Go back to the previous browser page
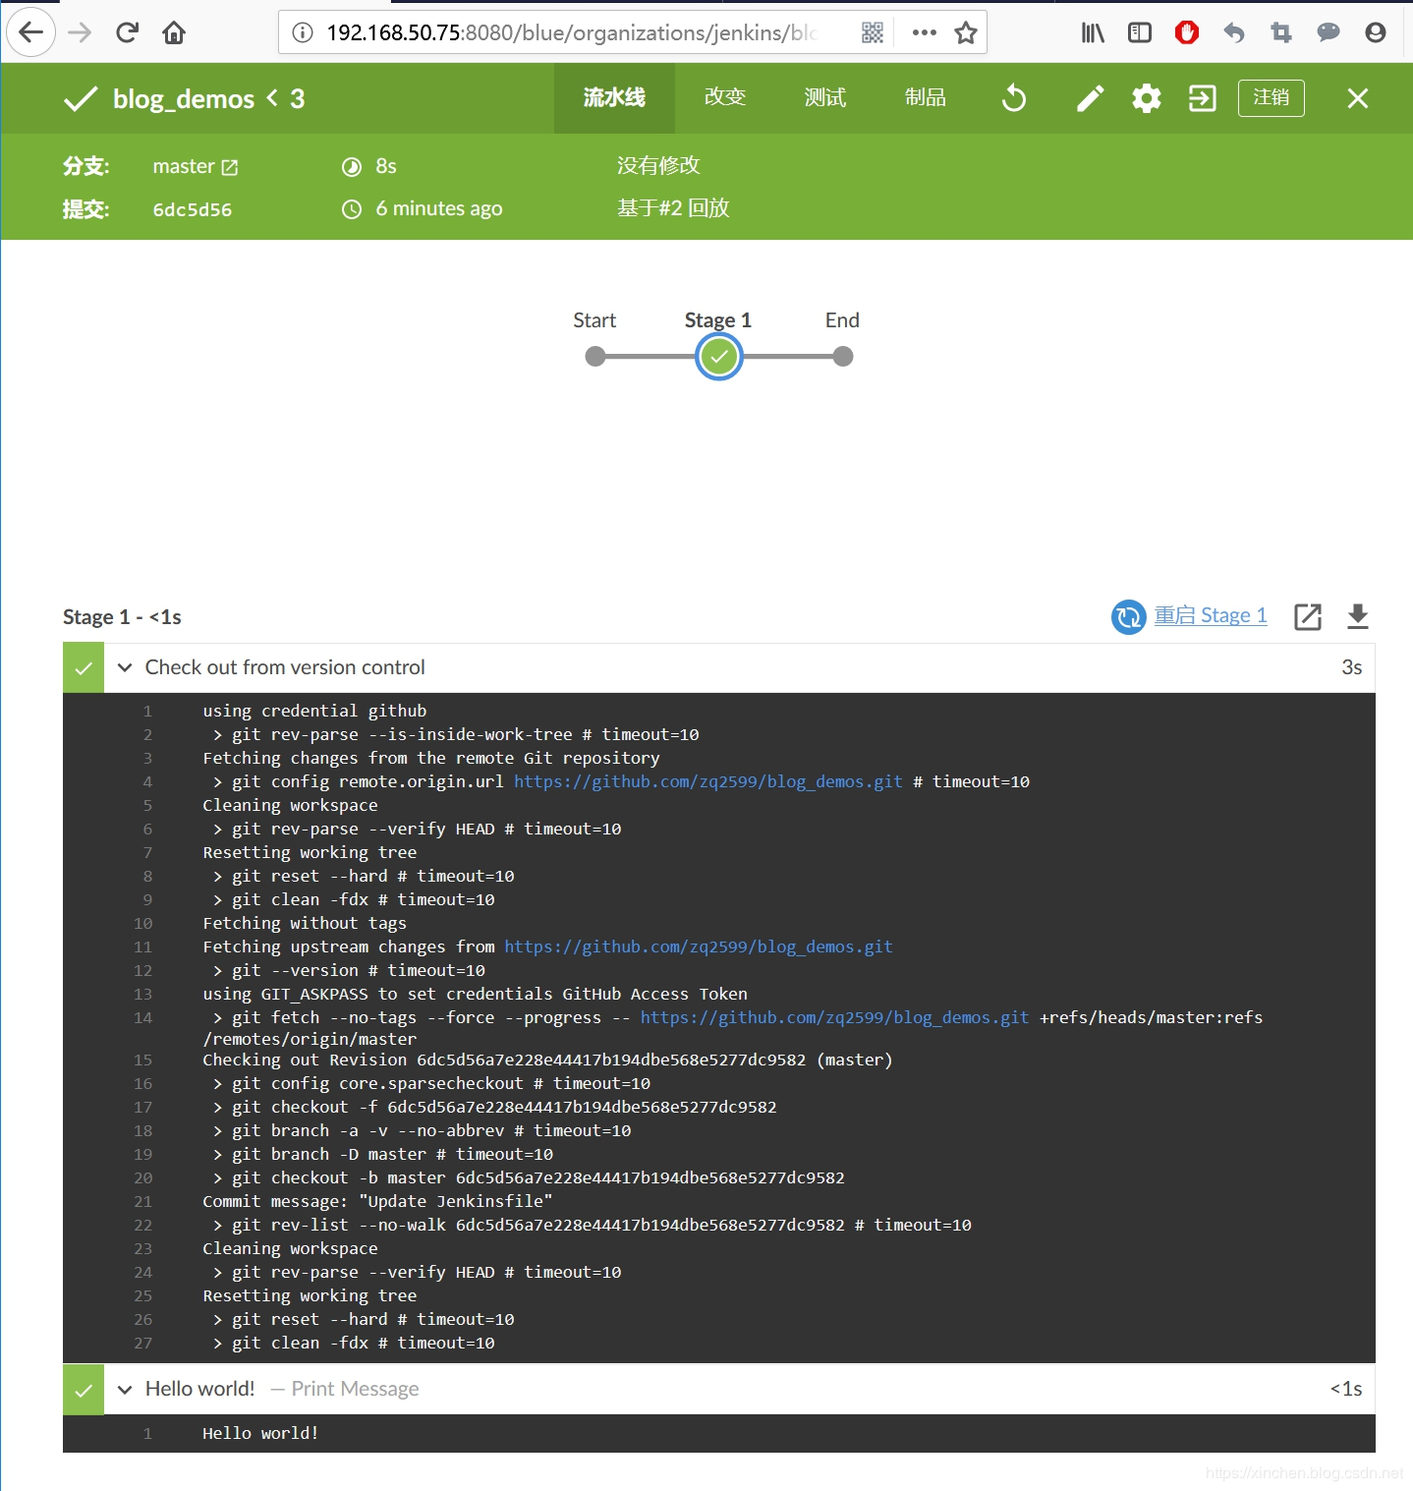The width and height of the screenshot is (1413, 1491). click(x=30, y=32)
